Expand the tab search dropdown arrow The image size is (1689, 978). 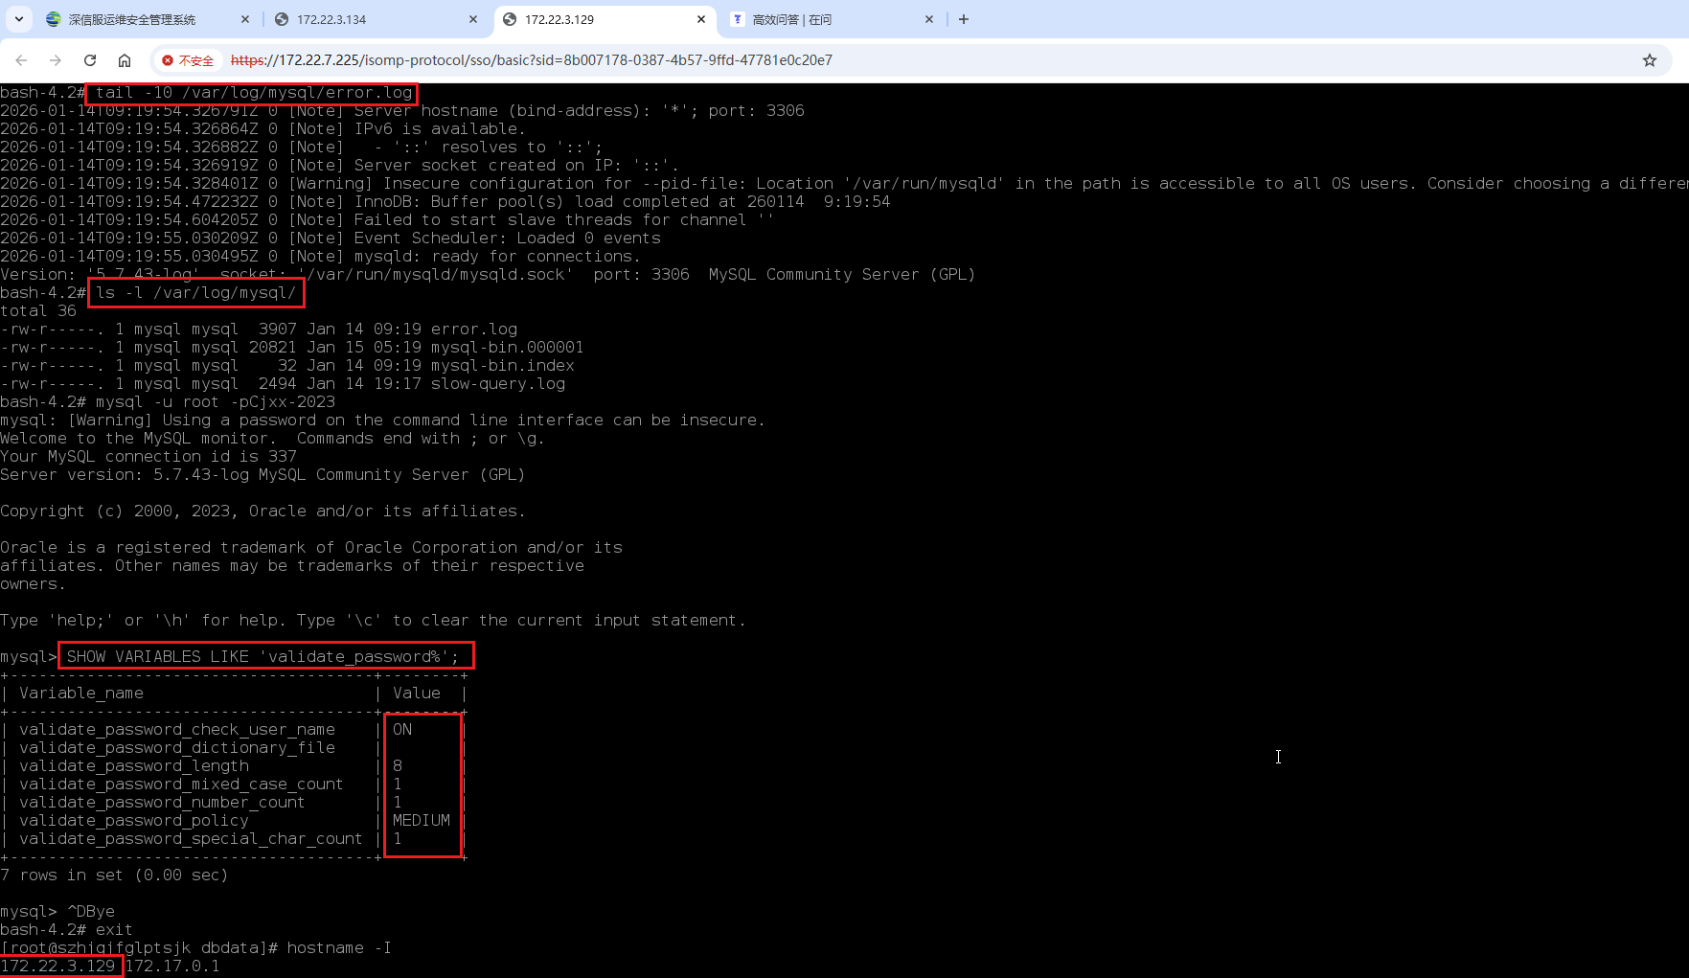[x=18, y=19]
